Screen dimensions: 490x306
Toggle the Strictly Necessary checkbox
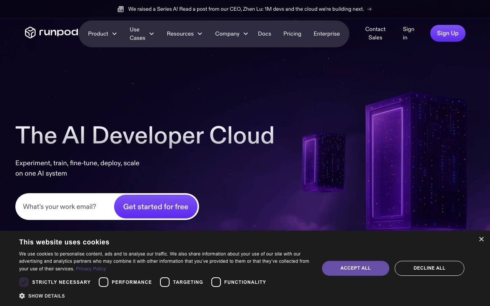[24, 282]
